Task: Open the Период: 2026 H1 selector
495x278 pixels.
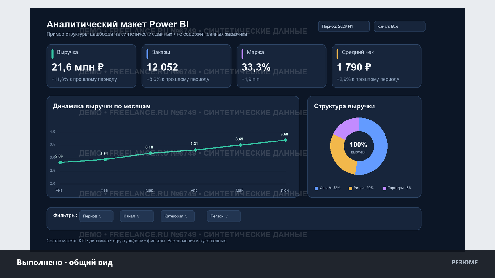Action: [344, 26]
